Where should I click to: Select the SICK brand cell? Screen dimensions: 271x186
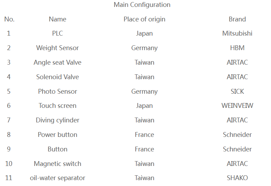(237, 92)
